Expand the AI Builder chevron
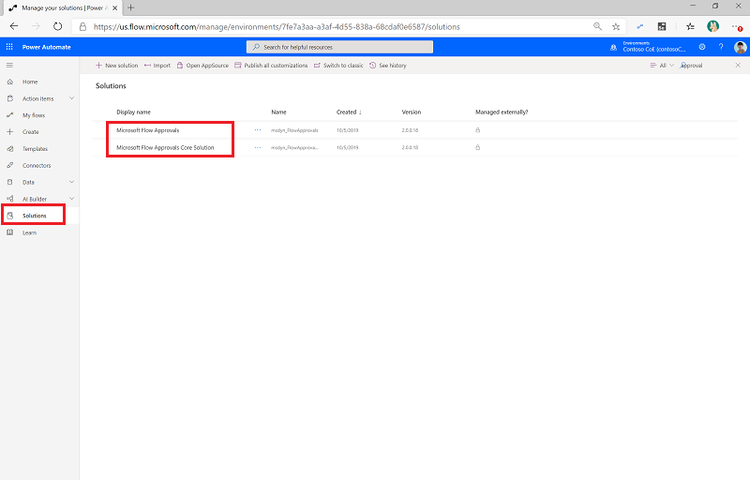 click(x=72, y=199)
